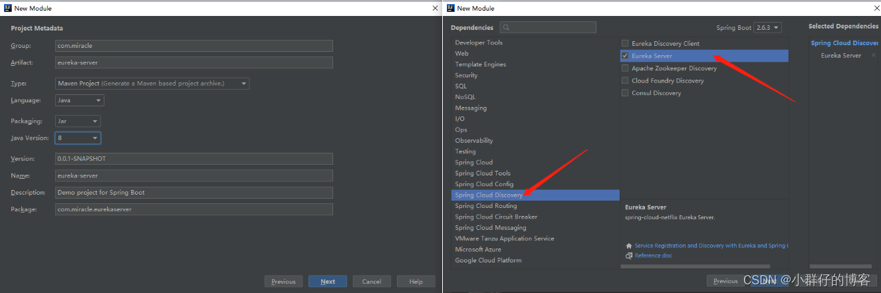Screen dimensions: 881x293
Task: Open the Spring Boot version dropdown 2.6.3
Action: 767,28
